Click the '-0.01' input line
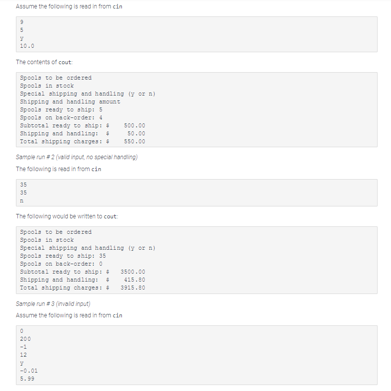Screen dimensions: 391x391 (28, 371)
